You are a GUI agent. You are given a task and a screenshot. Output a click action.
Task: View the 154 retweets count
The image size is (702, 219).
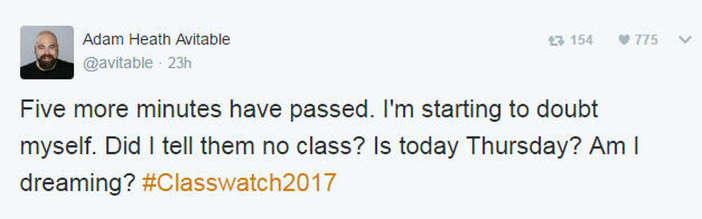pos(581,40)
